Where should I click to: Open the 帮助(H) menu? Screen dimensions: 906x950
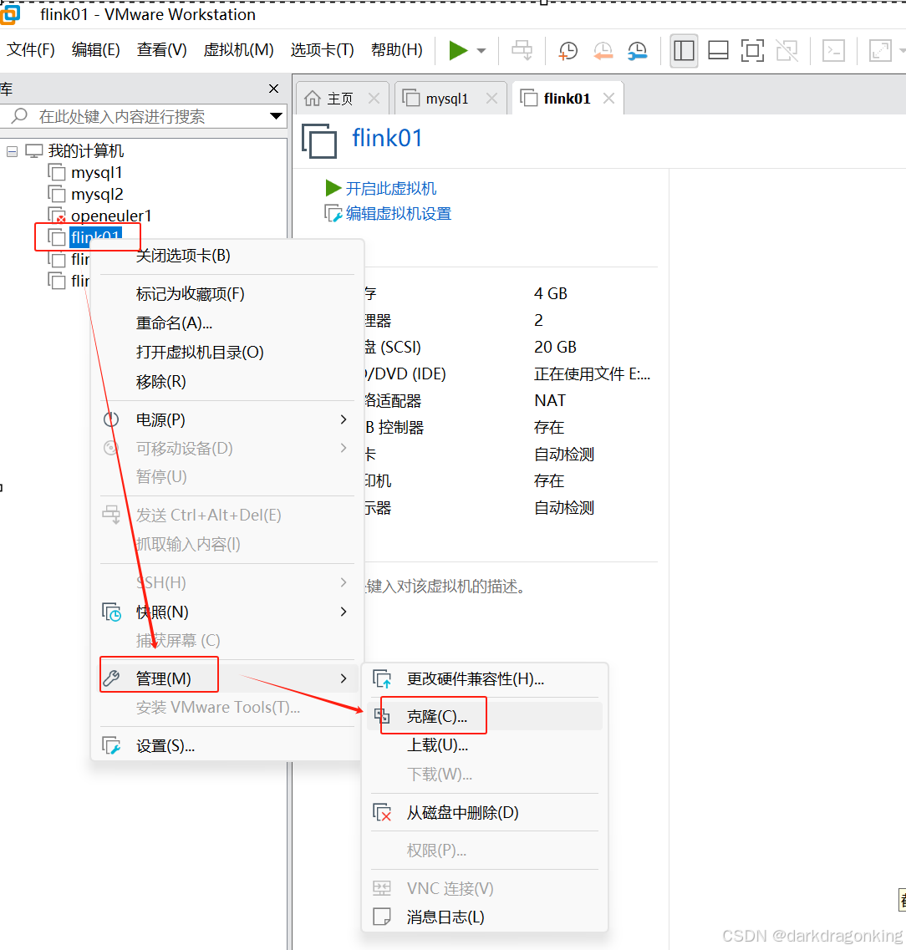click(x=397, y=49)
